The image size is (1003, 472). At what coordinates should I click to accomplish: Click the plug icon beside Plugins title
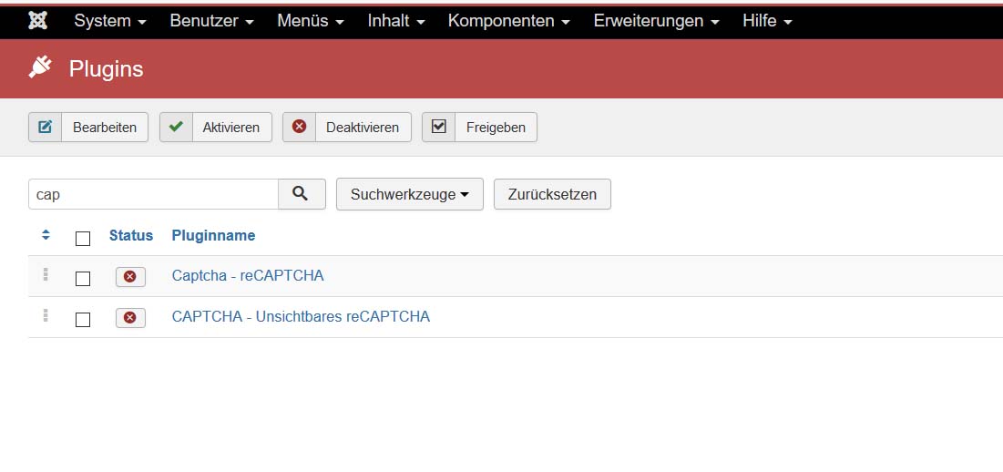[40, 67]
